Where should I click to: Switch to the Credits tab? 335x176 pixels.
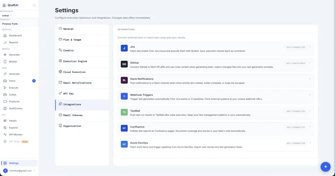point(82,50)
